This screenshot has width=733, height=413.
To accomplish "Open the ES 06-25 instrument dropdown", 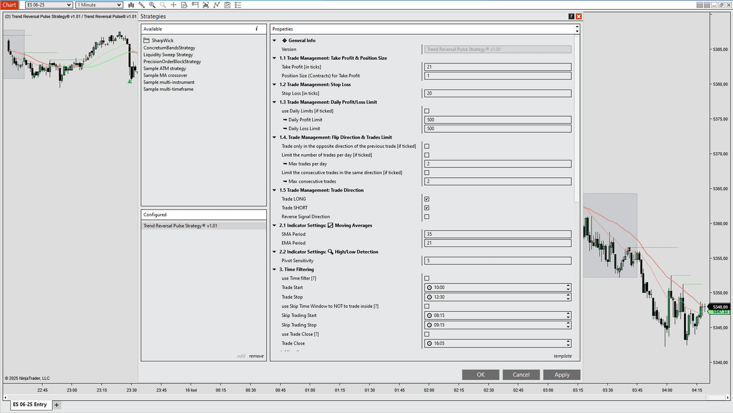I will tap(48, 5).
